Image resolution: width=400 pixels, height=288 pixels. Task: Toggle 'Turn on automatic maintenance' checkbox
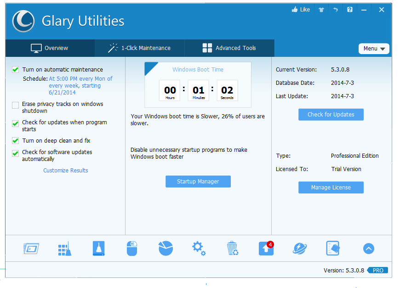[x=16, y=69]
